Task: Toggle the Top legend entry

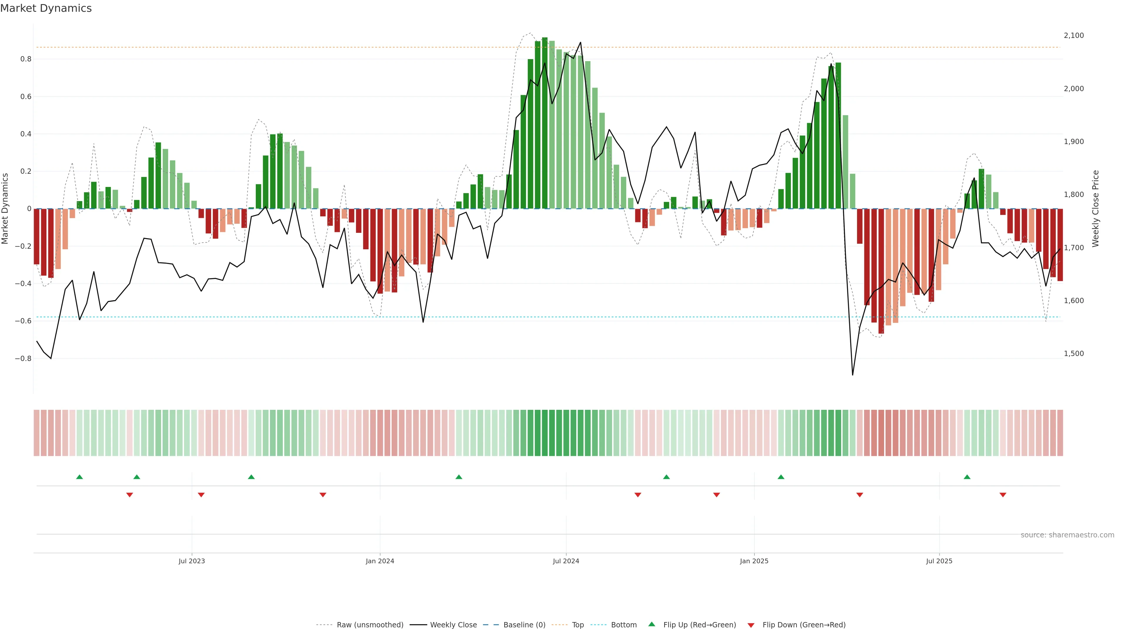Action: (578, 625)
